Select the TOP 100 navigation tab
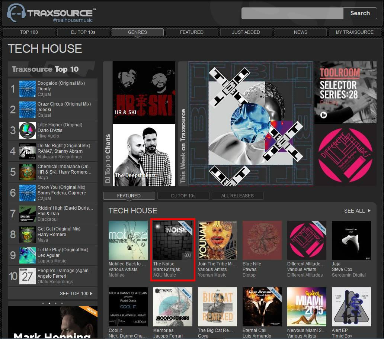The width and height of the screenshot is (384, 339). coord(29,32)
